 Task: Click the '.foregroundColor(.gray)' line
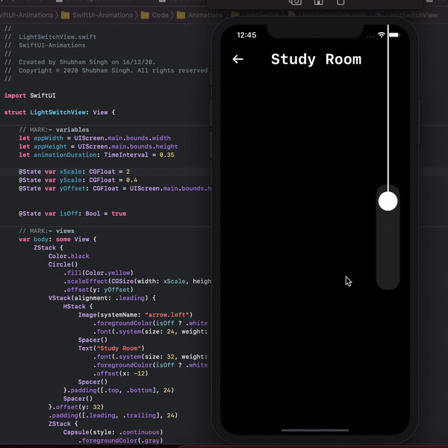pos(120,441)
